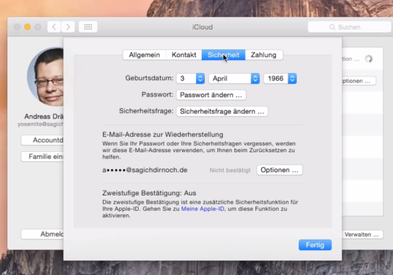Click the magnifier icon in search
Viewport: 393px width, 275px height.
click(333, 27)
